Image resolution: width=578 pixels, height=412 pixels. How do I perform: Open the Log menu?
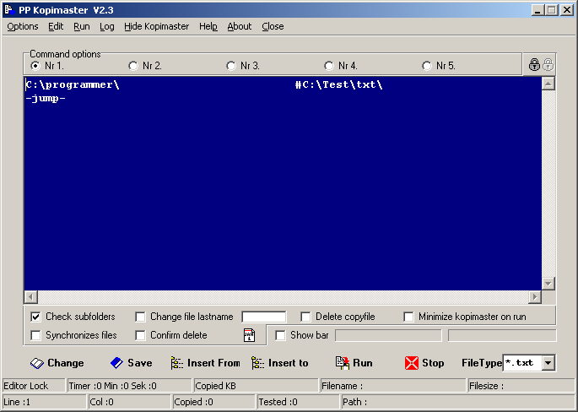(x=107, y=26)
